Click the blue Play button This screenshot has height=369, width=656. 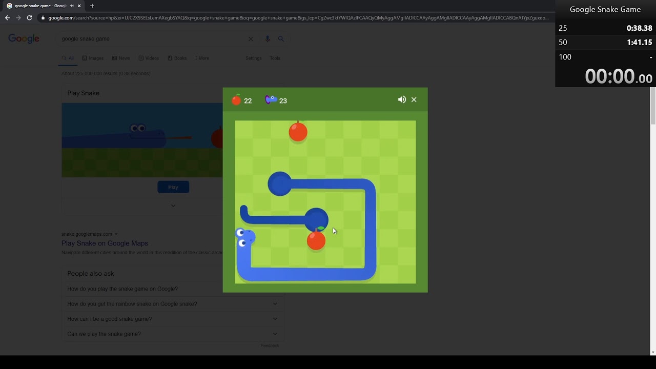click(173, 187)
